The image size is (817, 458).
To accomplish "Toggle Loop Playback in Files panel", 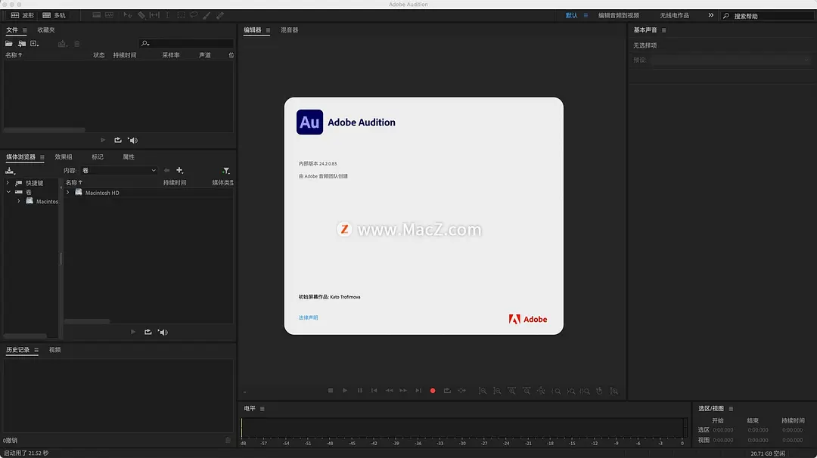I will point(118,140).
